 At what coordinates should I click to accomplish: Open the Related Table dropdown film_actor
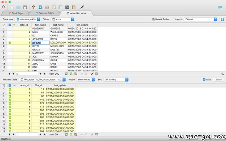[42, 79]
